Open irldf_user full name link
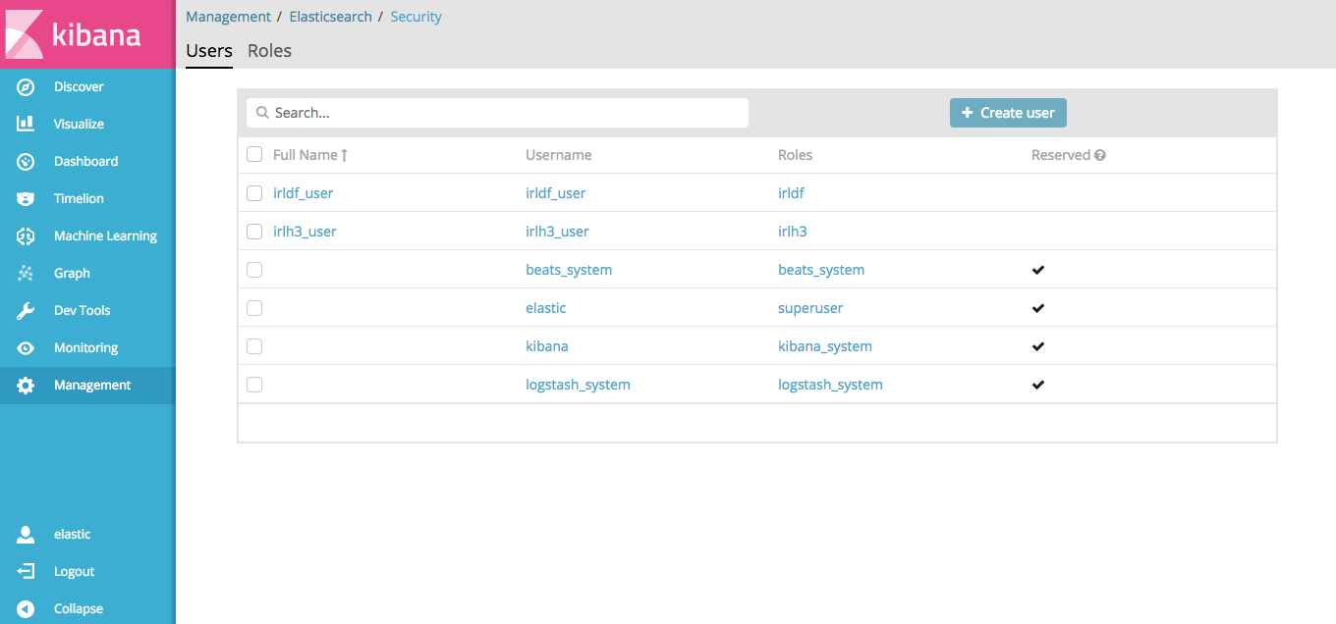Image resolution: width=1336 pixels, height=624 pixels. (304, 193)
